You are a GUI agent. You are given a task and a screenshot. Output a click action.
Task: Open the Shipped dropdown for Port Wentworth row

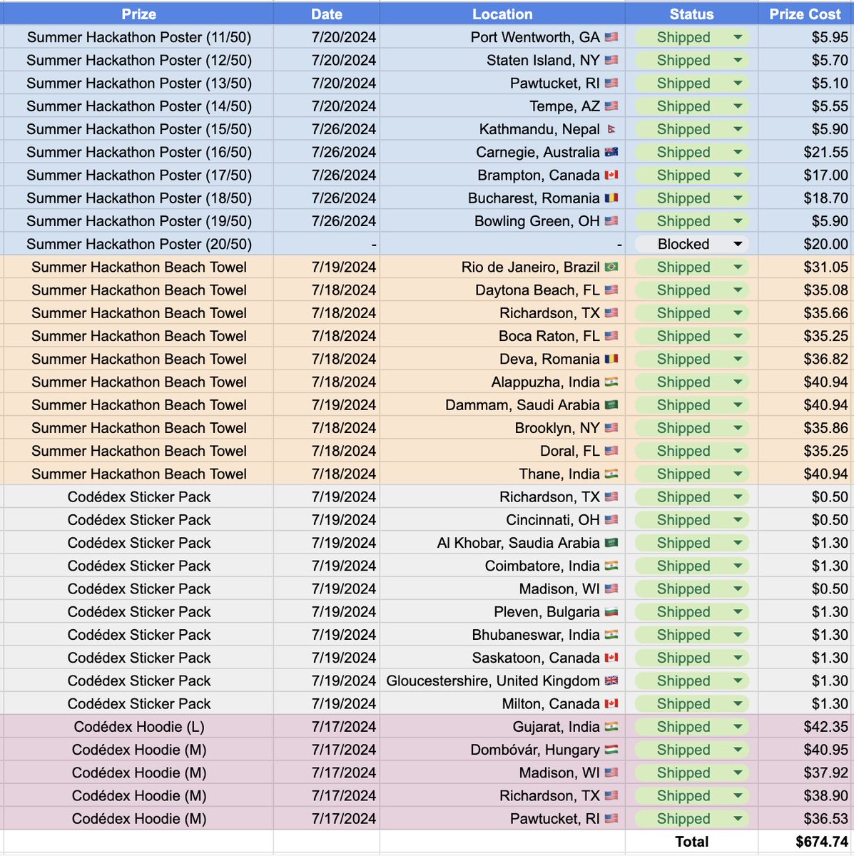(x=736, y=37)
